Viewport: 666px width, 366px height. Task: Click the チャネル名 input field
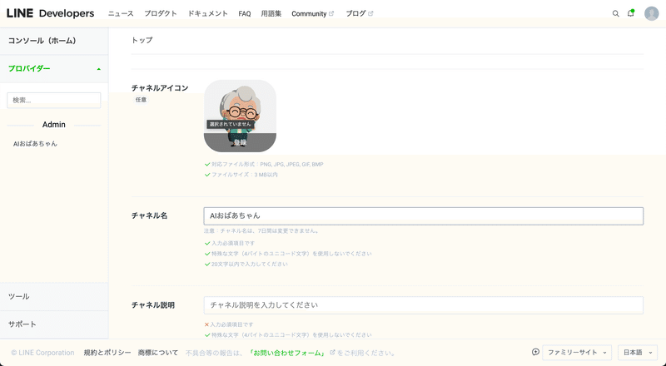coord(424,215)
